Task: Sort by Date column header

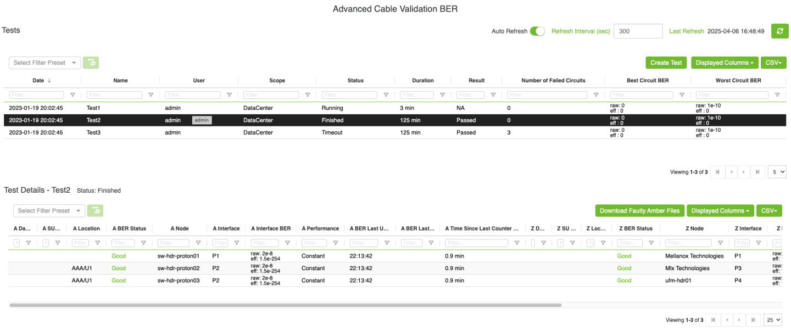Action: click(38, 80)
